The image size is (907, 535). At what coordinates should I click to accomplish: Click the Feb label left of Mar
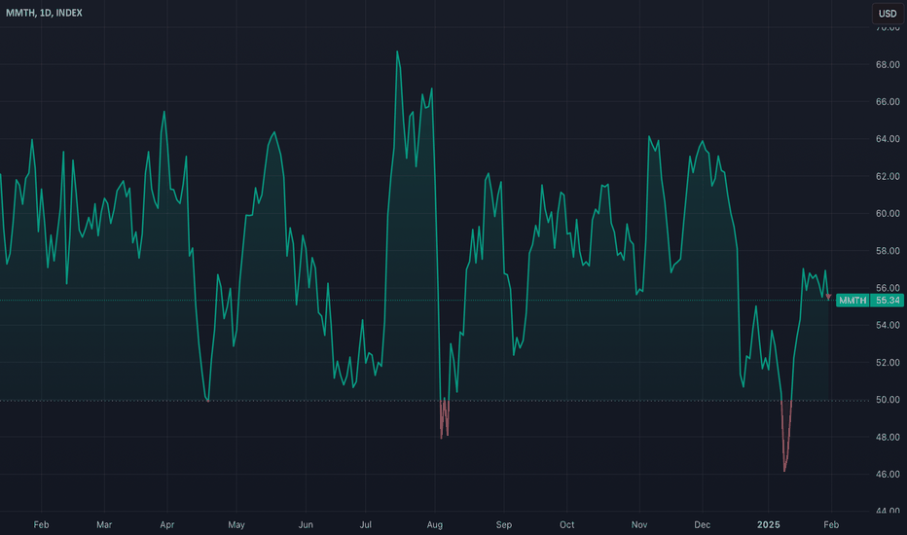[41, 524]
